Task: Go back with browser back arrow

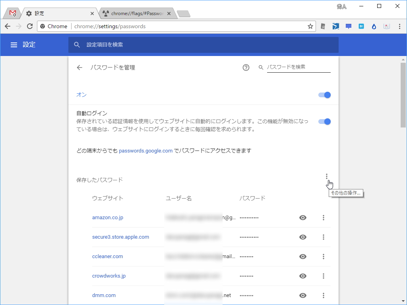Action: pos(8,26)
